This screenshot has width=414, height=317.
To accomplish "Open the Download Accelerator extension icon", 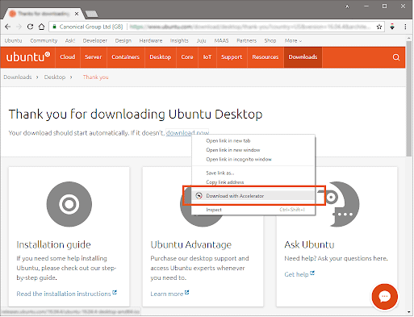I will tap(392, 27).
